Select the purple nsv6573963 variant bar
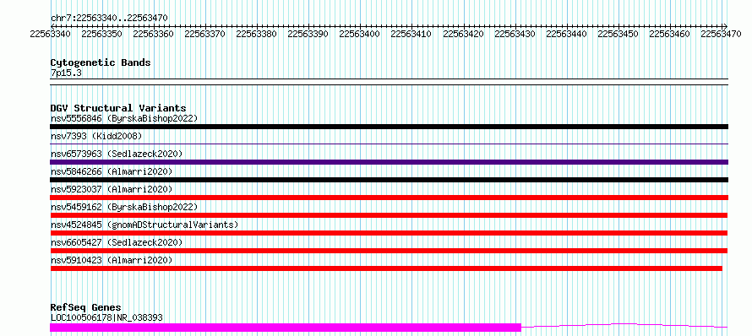The height and width of the screenshot is (336, 752). [389, 162]
